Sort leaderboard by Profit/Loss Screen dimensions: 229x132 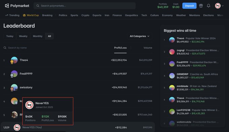(120, 48)
